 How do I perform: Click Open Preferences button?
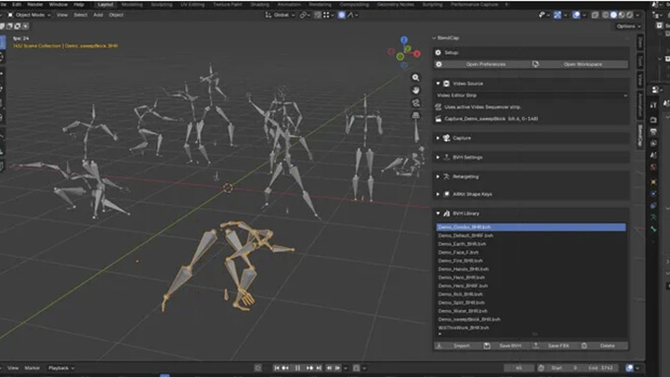click(x=482, y=64)
